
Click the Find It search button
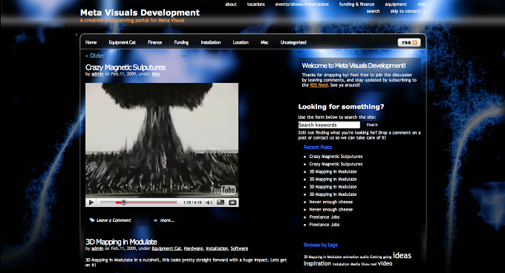pyautogui.click(x=372, y=125)
